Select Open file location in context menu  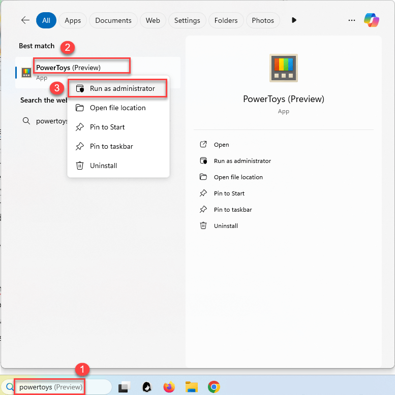[x=117, y=108]
